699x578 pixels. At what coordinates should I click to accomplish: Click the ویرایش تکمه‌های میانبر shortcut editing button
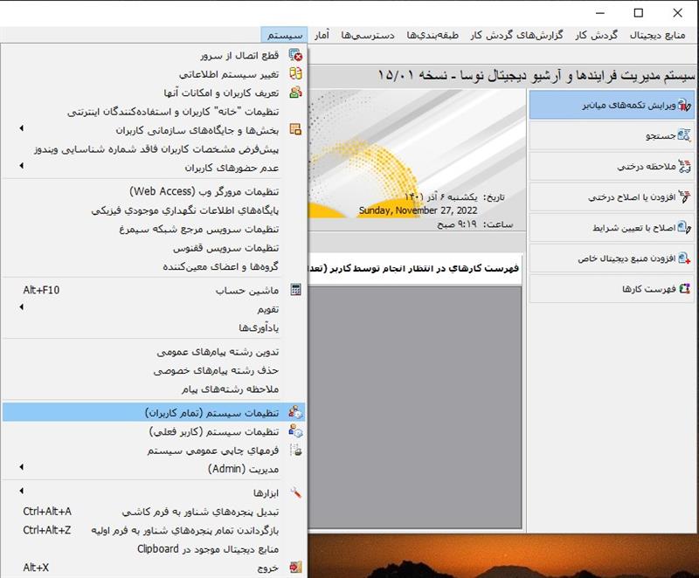point(611,105)
